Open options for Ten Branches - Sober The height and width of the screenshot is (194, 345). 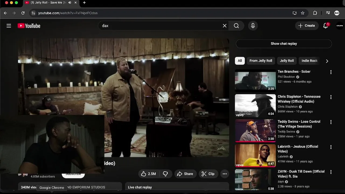pyautogui.click(x=331, y=72)
